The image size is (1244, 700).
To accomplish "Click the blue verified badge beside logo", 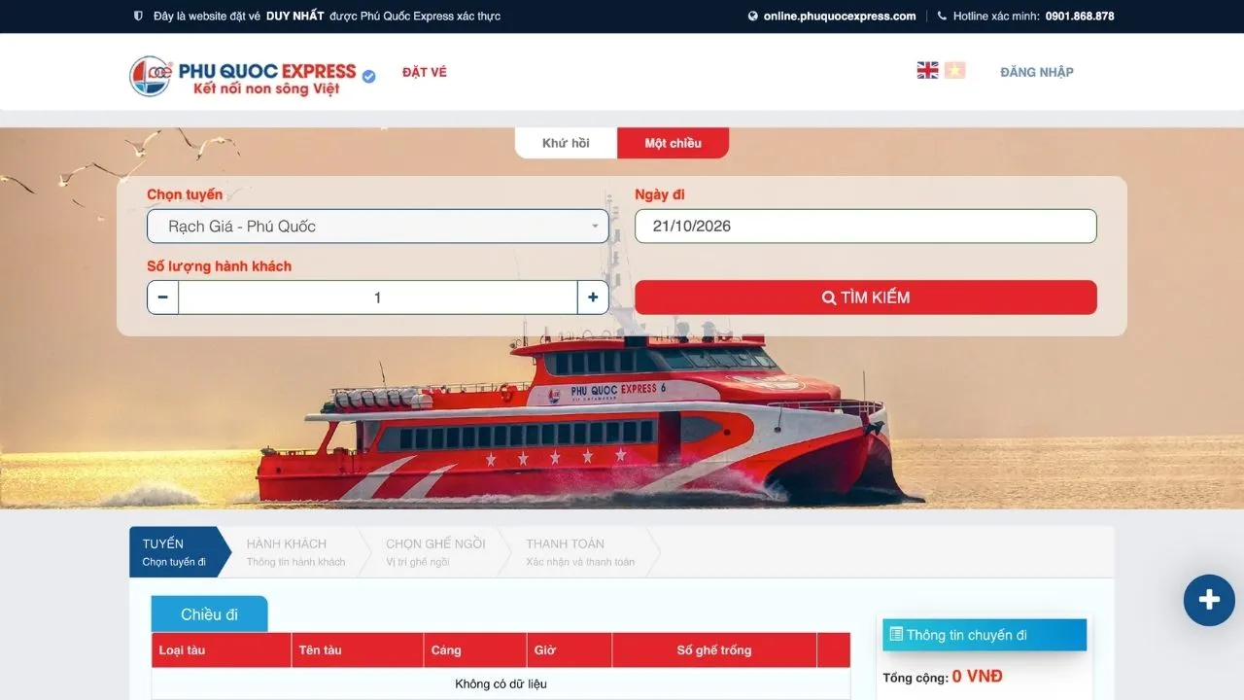I will [369, 76].
